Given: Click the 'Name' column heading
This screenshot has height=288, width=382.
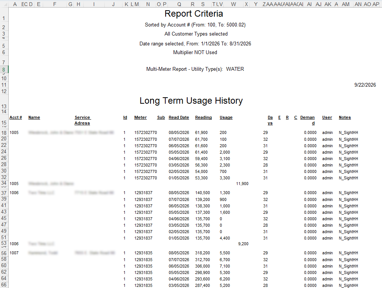Looking at the screenshot, I should [x=34, y=118].
